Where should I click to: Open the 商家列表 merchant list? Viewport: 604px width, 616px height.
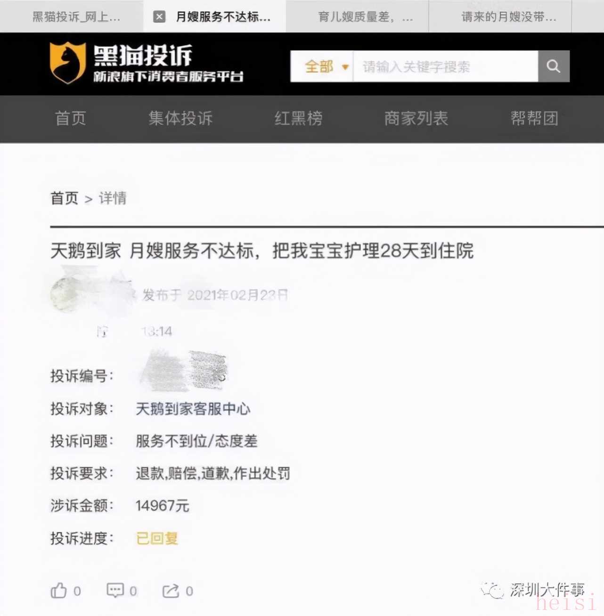(416, 118)
